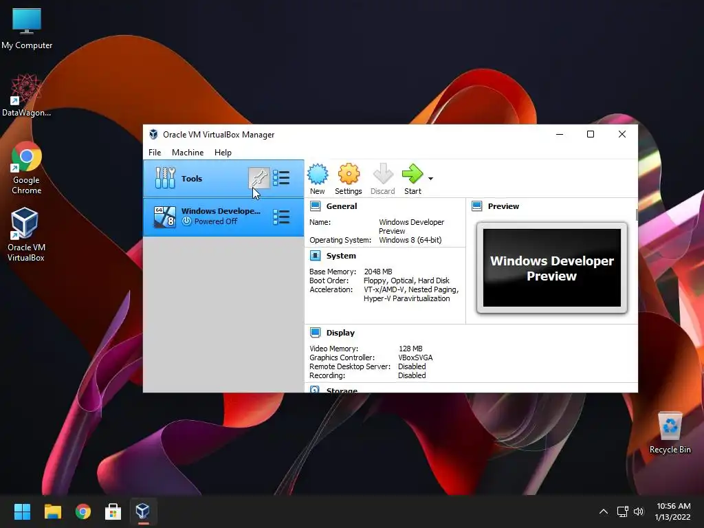Click the 'VBoxSVGA' graphics controller value
The width and height of the screenshot is (704, 528).
coord(415,357)
